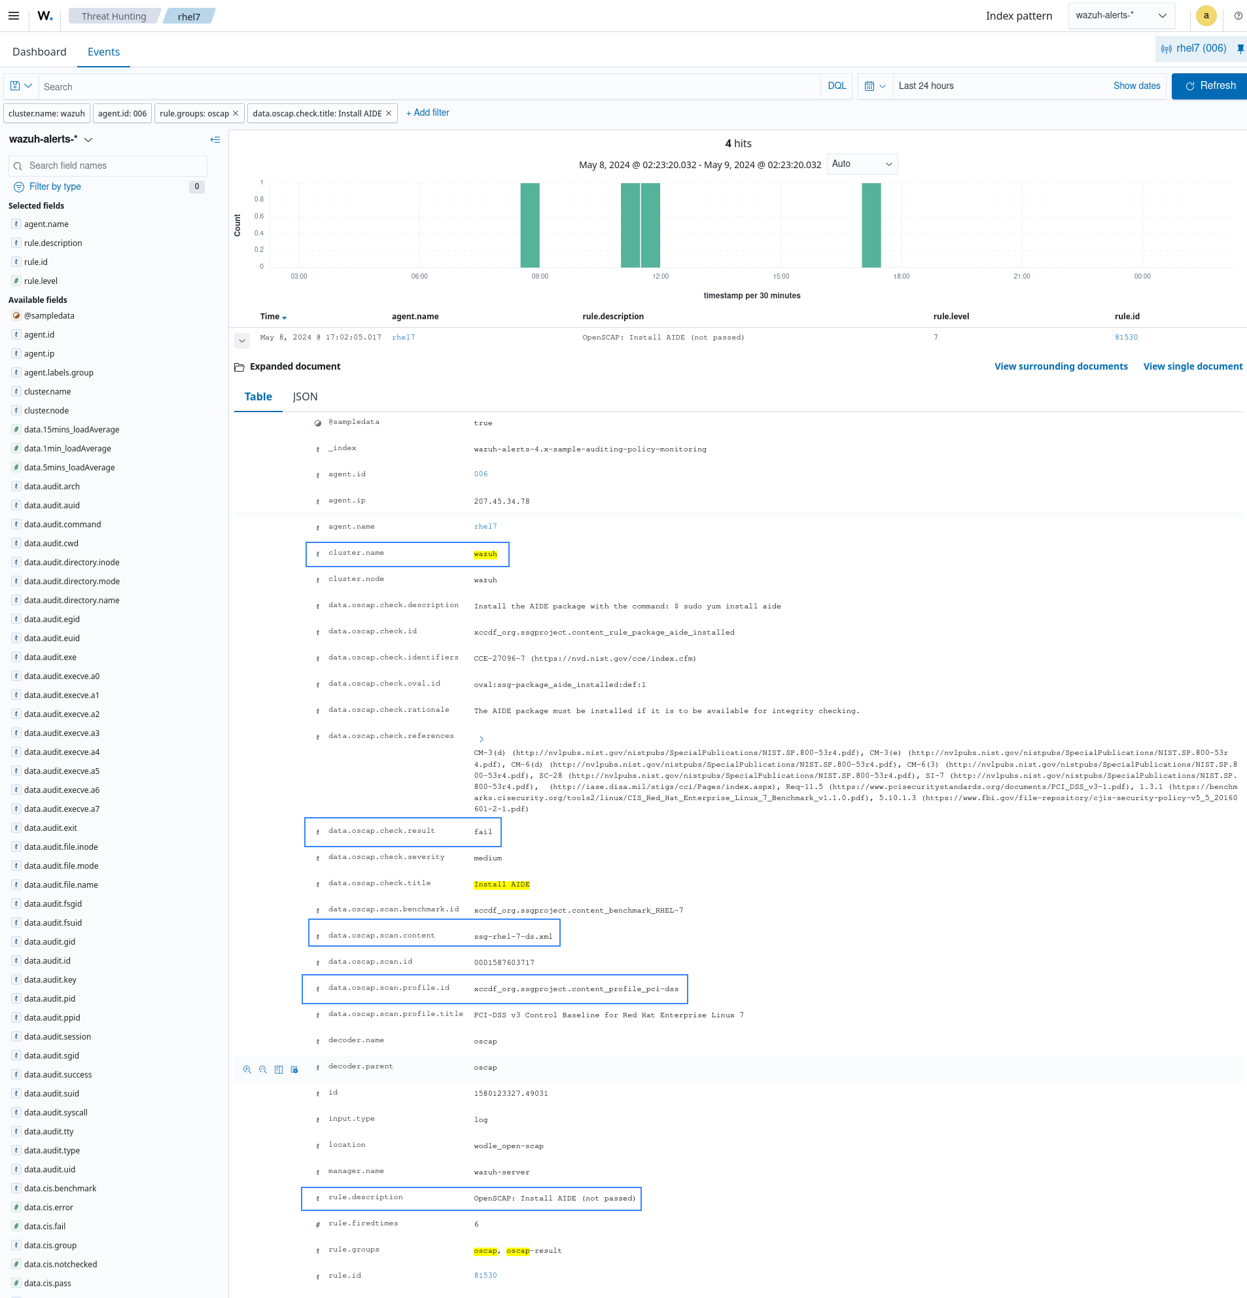The image size is (1247, 1298).
Task: Expand the data.oscap.check.references value arrow
Action: coord(482,739)
